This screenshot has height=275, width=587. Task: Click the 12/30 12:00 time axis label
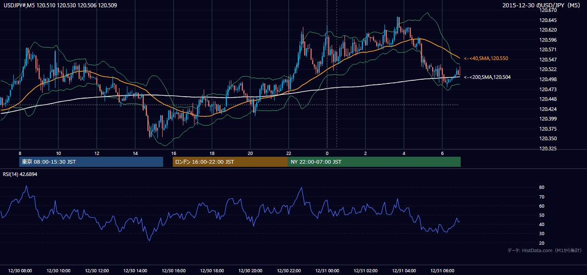coord(96,271)
